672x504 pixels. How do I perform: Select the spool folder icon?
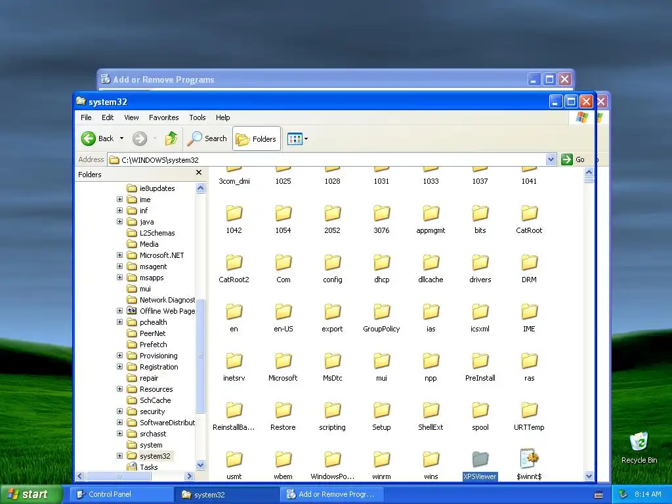pos(480,411)
